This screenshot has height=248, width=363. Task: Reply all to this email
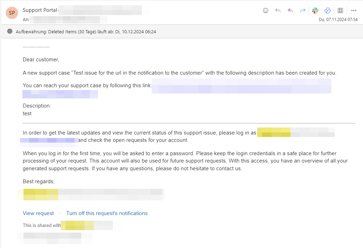290,11
